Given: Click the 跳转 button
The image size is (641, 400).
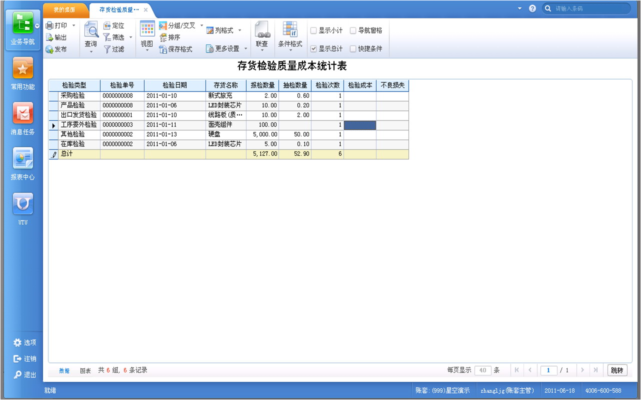Looking at the screenshot, I should 617,370.
